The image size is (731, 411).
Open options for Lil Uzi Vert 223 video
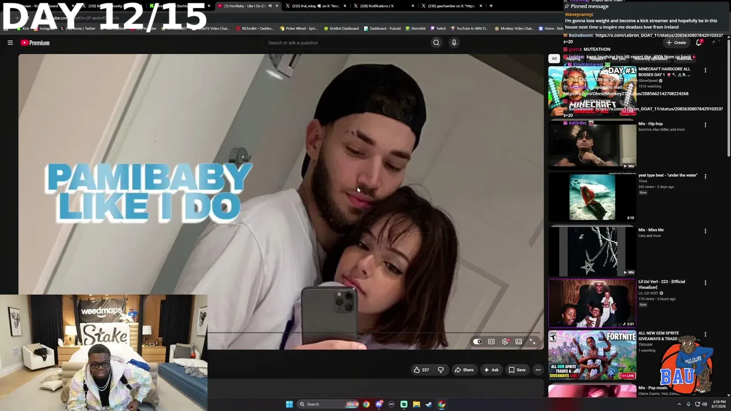[x=705, y=283]
